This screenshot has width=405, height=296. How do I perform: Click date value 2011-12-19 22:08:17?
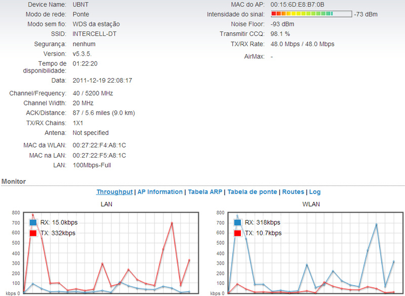pyautogui.click(x=102, y=81)
